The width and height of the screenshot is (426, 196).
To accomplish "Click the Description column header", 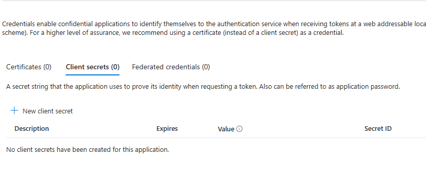I will 31,129.
